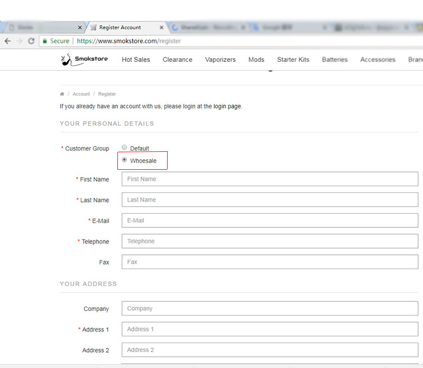Image resolution: width=423 pixels, height=368 pixels.
Task: Open the Vaporizers menu
Action: (x=220, y=60)
